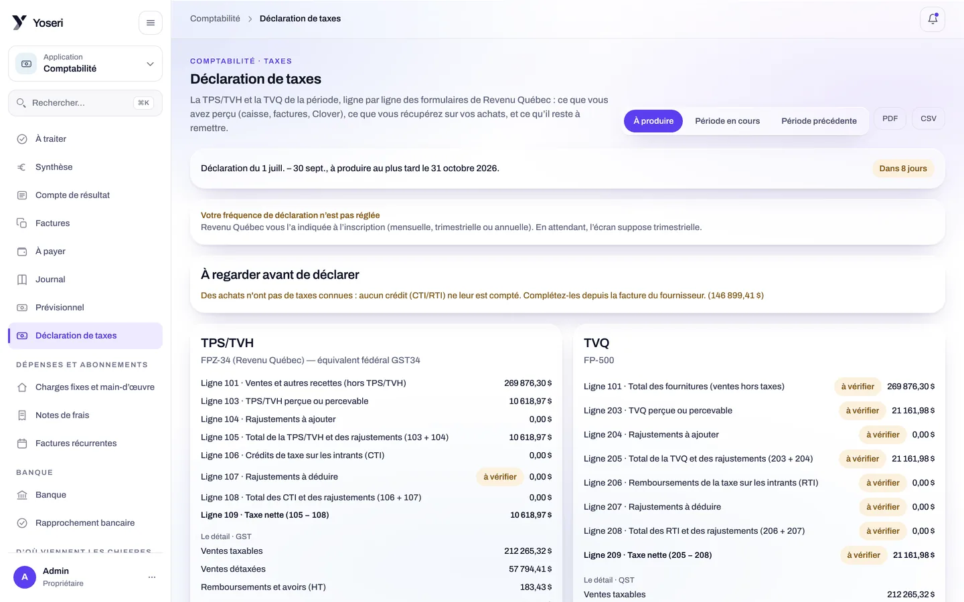Click the Ligne 109 Taxe nette row label
Viewport: 964px width, 602px height.
pyautogui.click(x=265, y=515)
